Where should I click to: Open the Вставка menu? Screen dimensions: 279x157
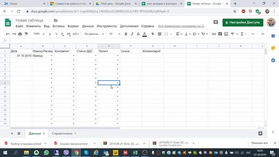58,26
